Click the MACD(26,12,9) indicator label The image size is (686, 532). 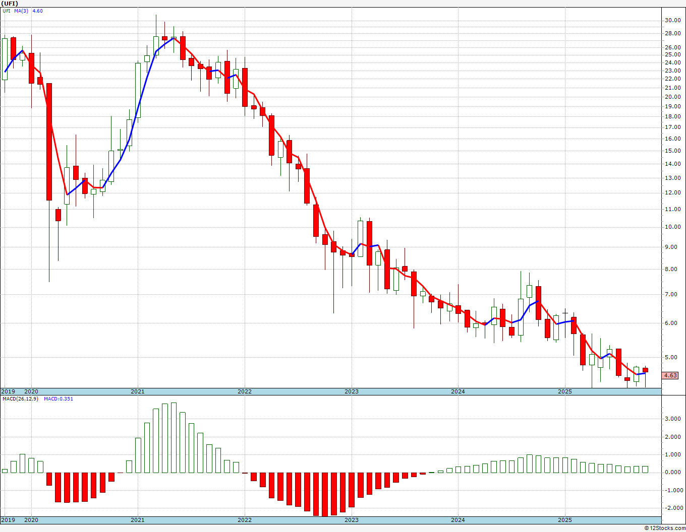tap(20, 399)
